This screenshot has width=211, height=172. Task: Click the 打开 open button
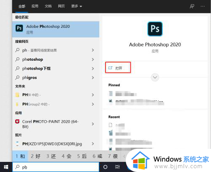tap(118, 67)
